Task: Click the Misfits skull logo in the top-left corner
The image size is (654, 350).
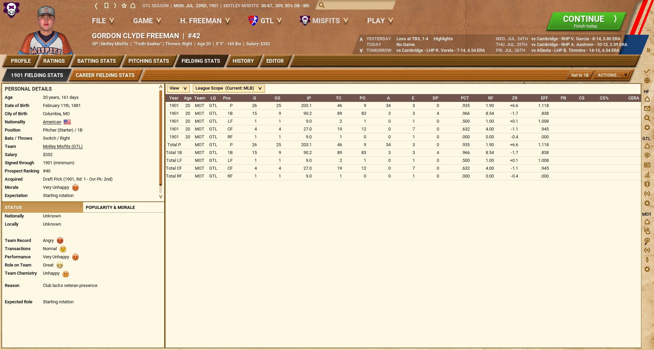Action: 11,10
